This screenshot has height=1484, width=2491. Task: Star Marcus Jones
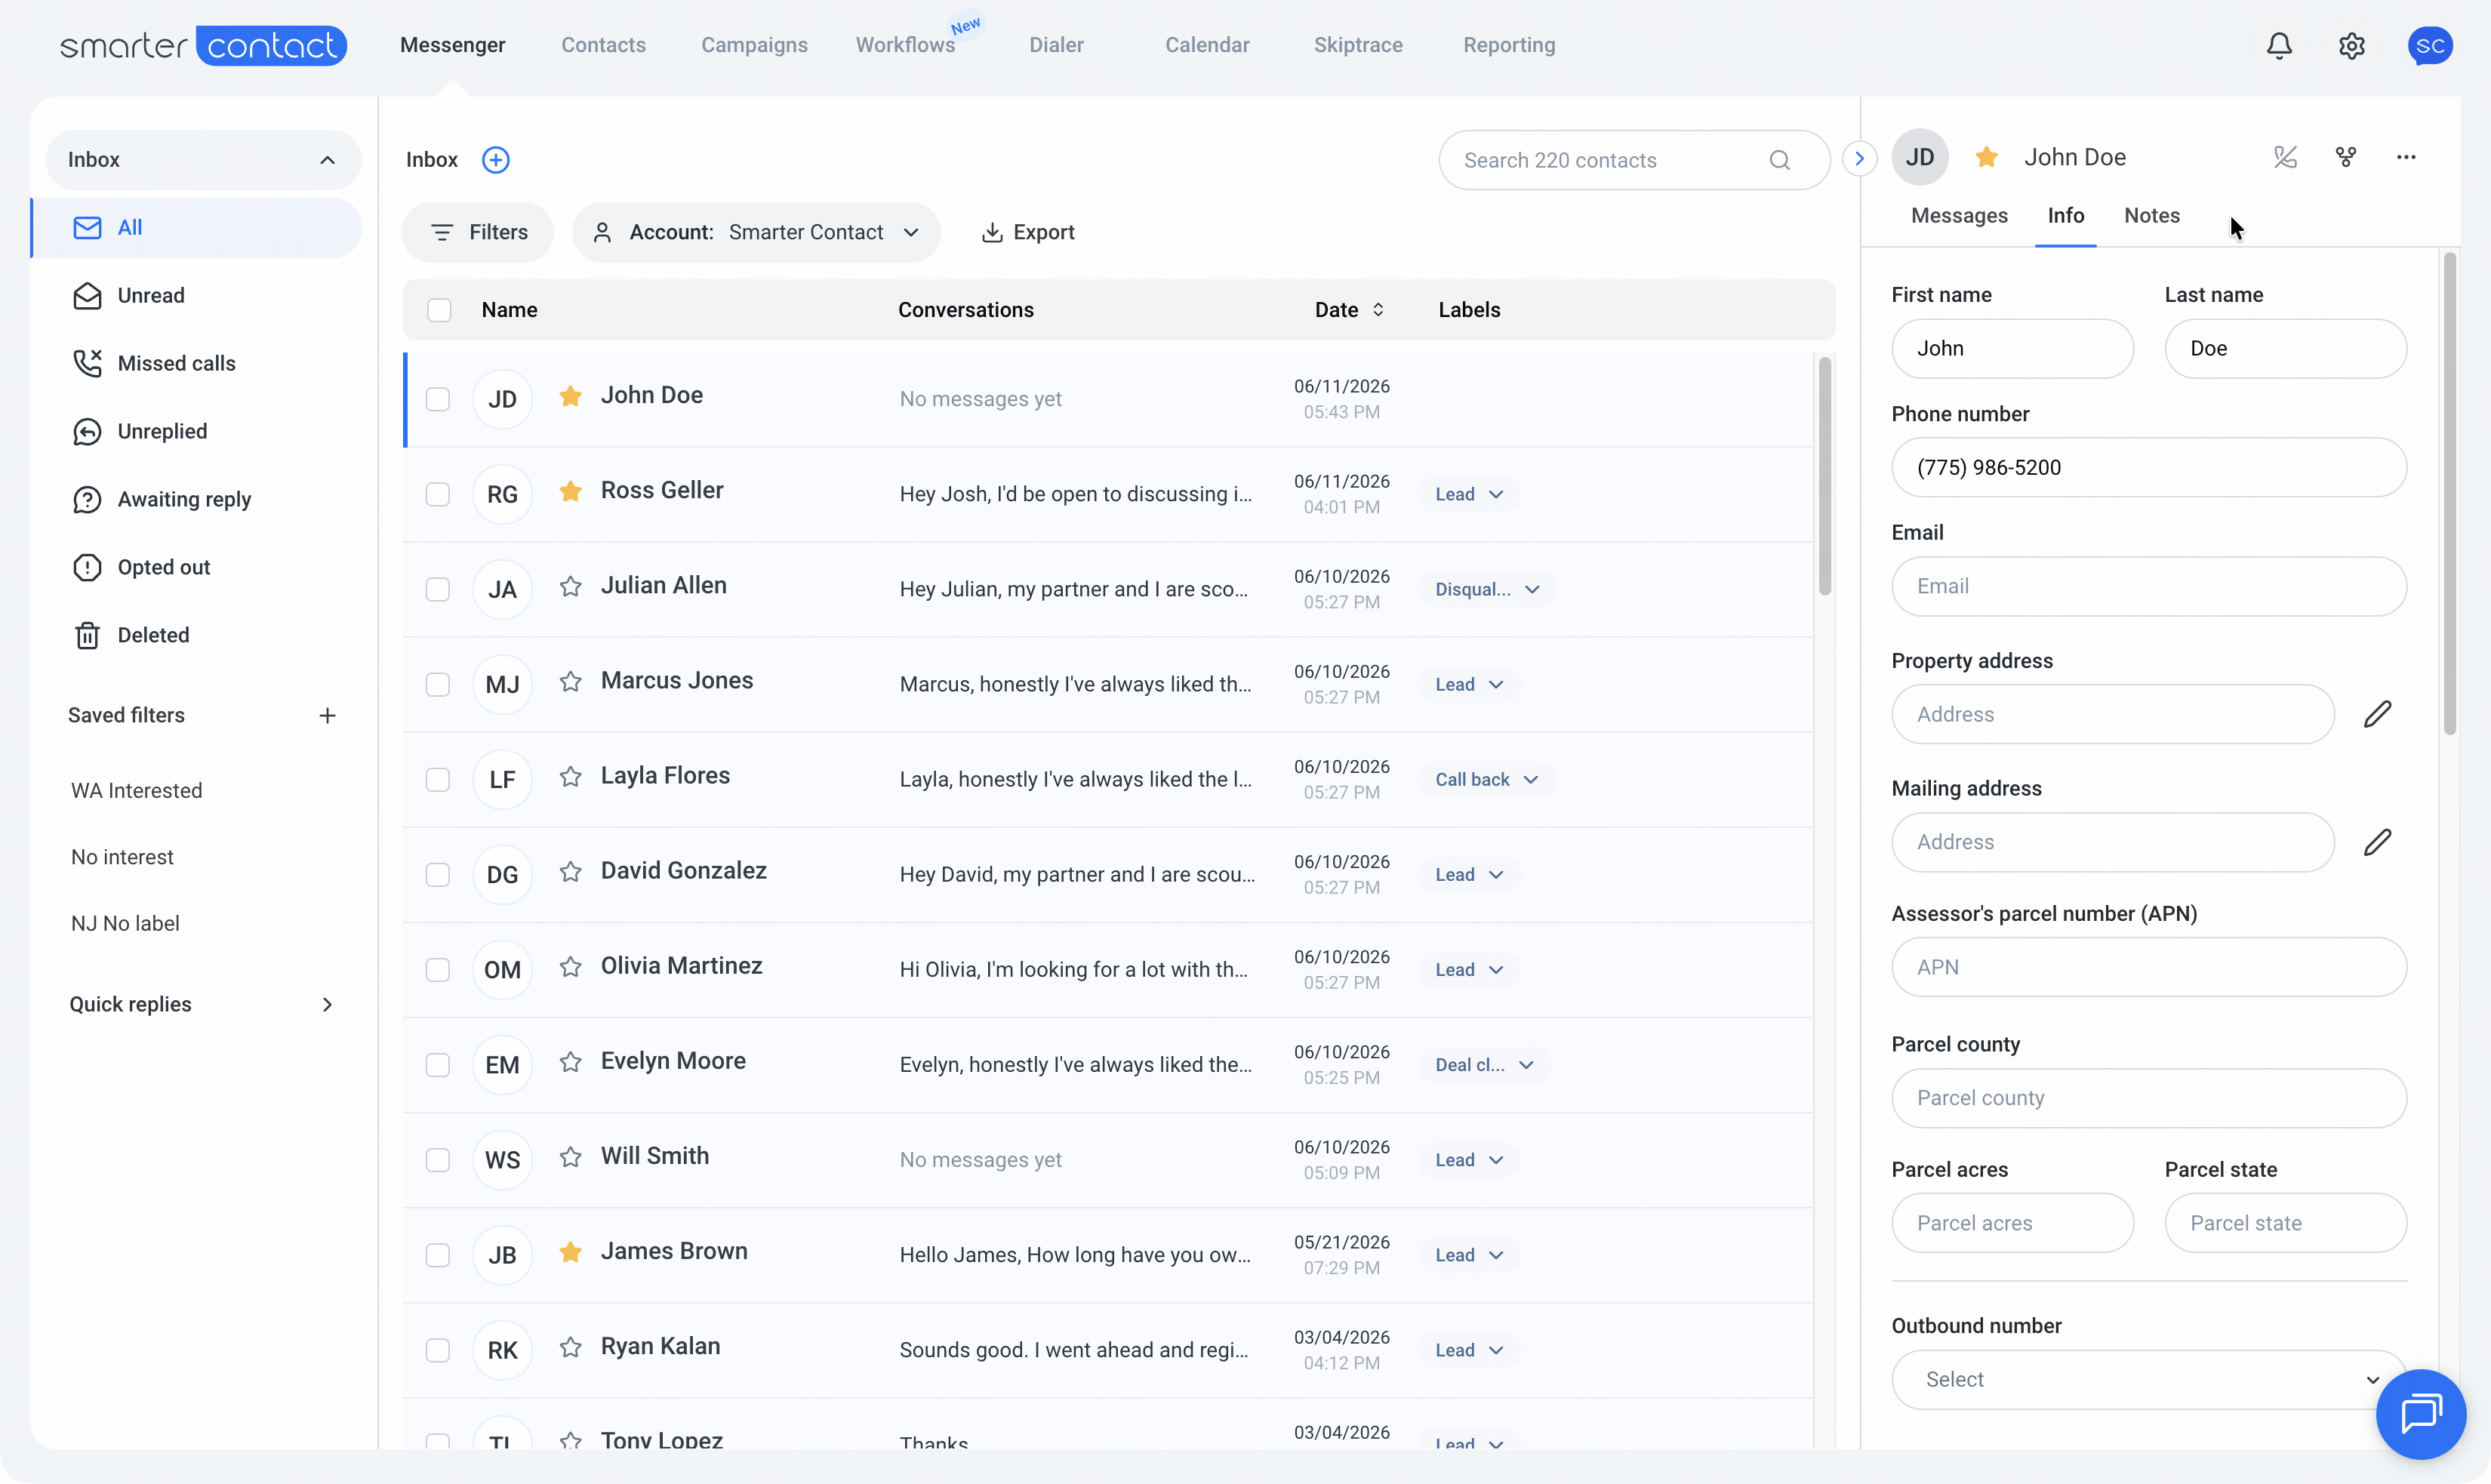click(570, 681)
